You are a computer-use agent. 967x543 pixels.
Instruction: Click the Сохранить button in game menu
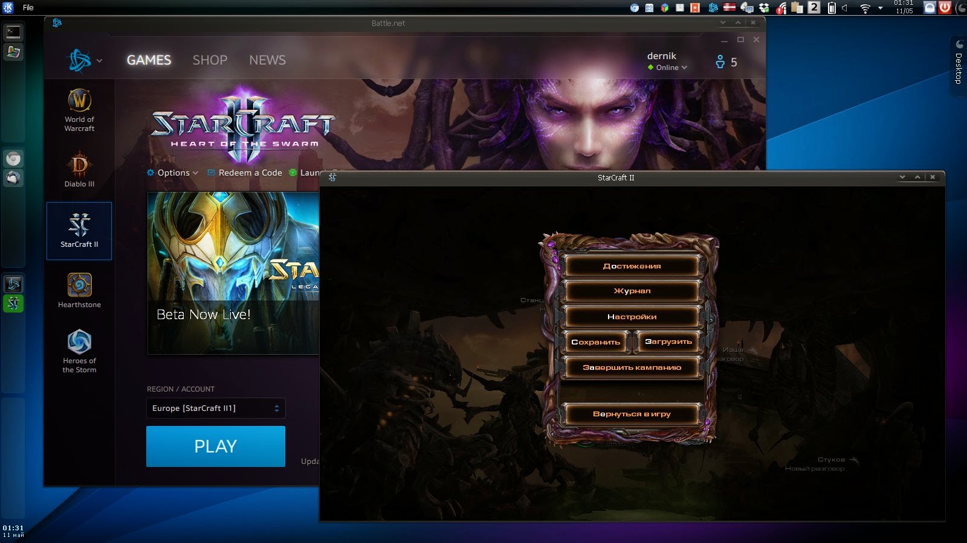click(x=596, y=342)
